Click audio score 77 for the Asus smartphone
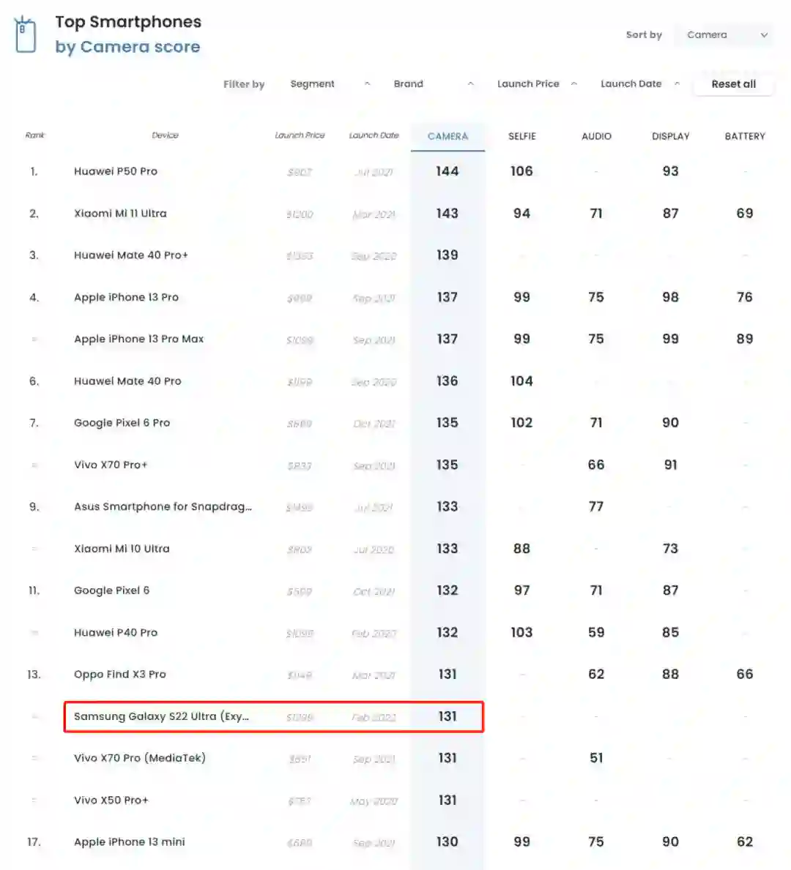This screenshot has width=791, height=870. 596,506
